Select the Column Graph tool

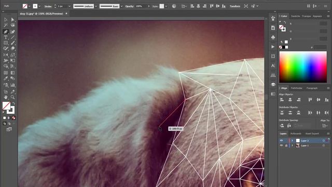click(12, 85)
